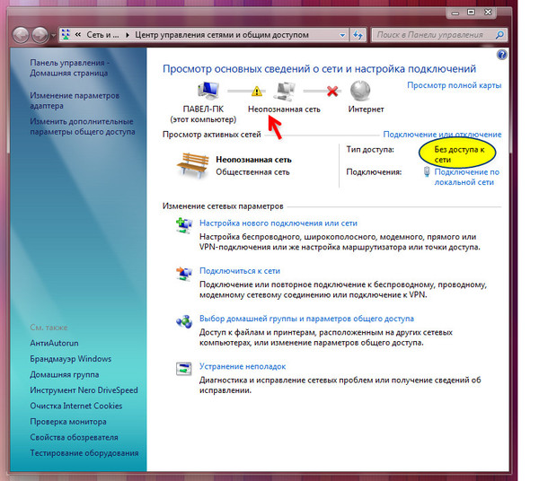Click the ПАВЕЛ-ПК computer icon

coord(208,92)
